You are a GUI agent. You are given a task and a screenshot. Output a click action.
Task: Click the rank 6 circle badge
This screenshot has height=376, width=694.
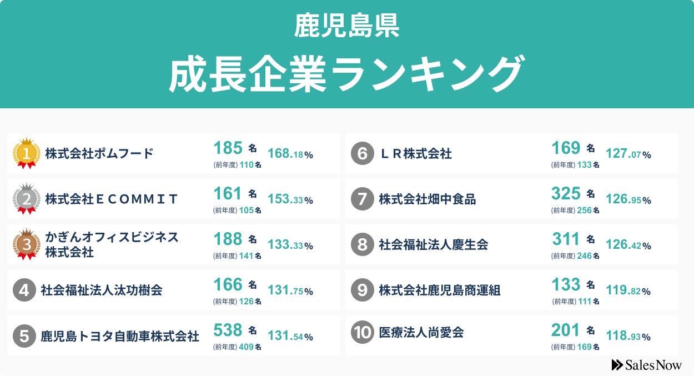(x=362, y=154)
